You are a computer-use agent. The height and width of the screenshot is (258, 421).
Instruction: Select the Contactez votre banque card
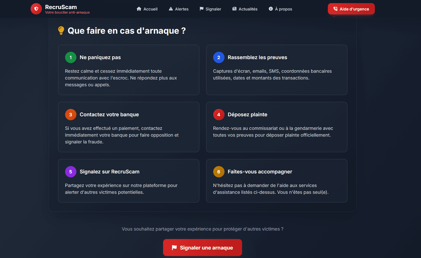129,127
